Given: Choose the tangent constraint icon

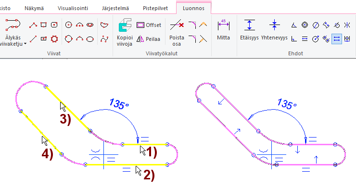Looking at the screenshot, I should click(337, 25).
